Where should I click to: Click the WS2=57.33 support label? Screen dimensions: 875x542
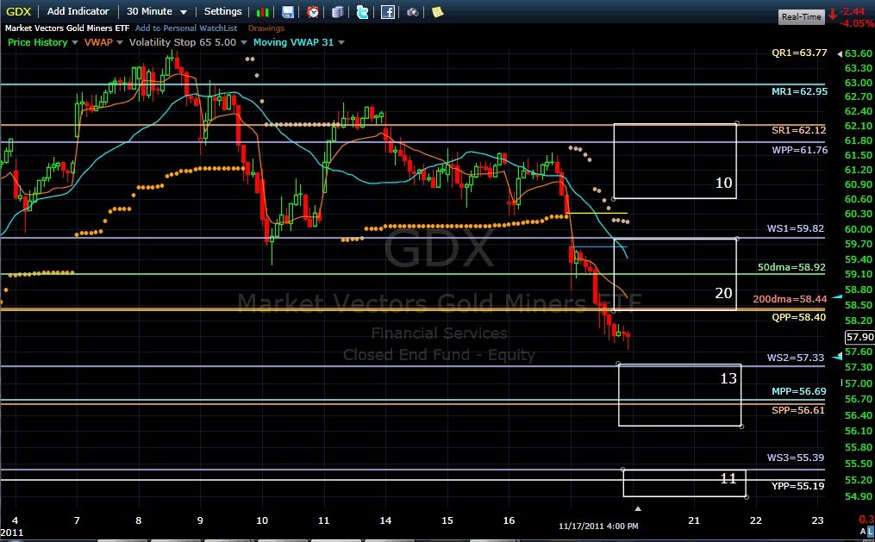tap(795, 358)
